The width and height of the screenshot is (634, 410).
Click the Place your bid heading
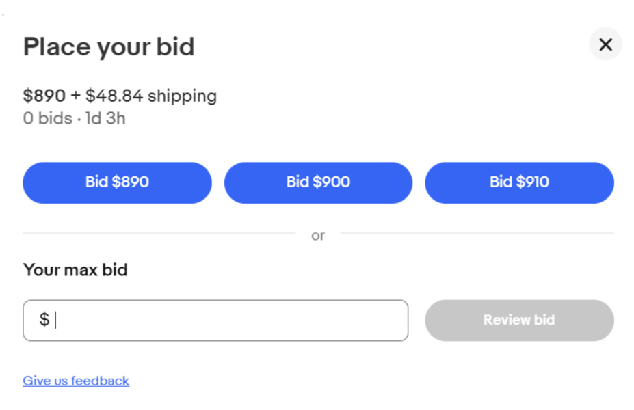click(109, 47)
